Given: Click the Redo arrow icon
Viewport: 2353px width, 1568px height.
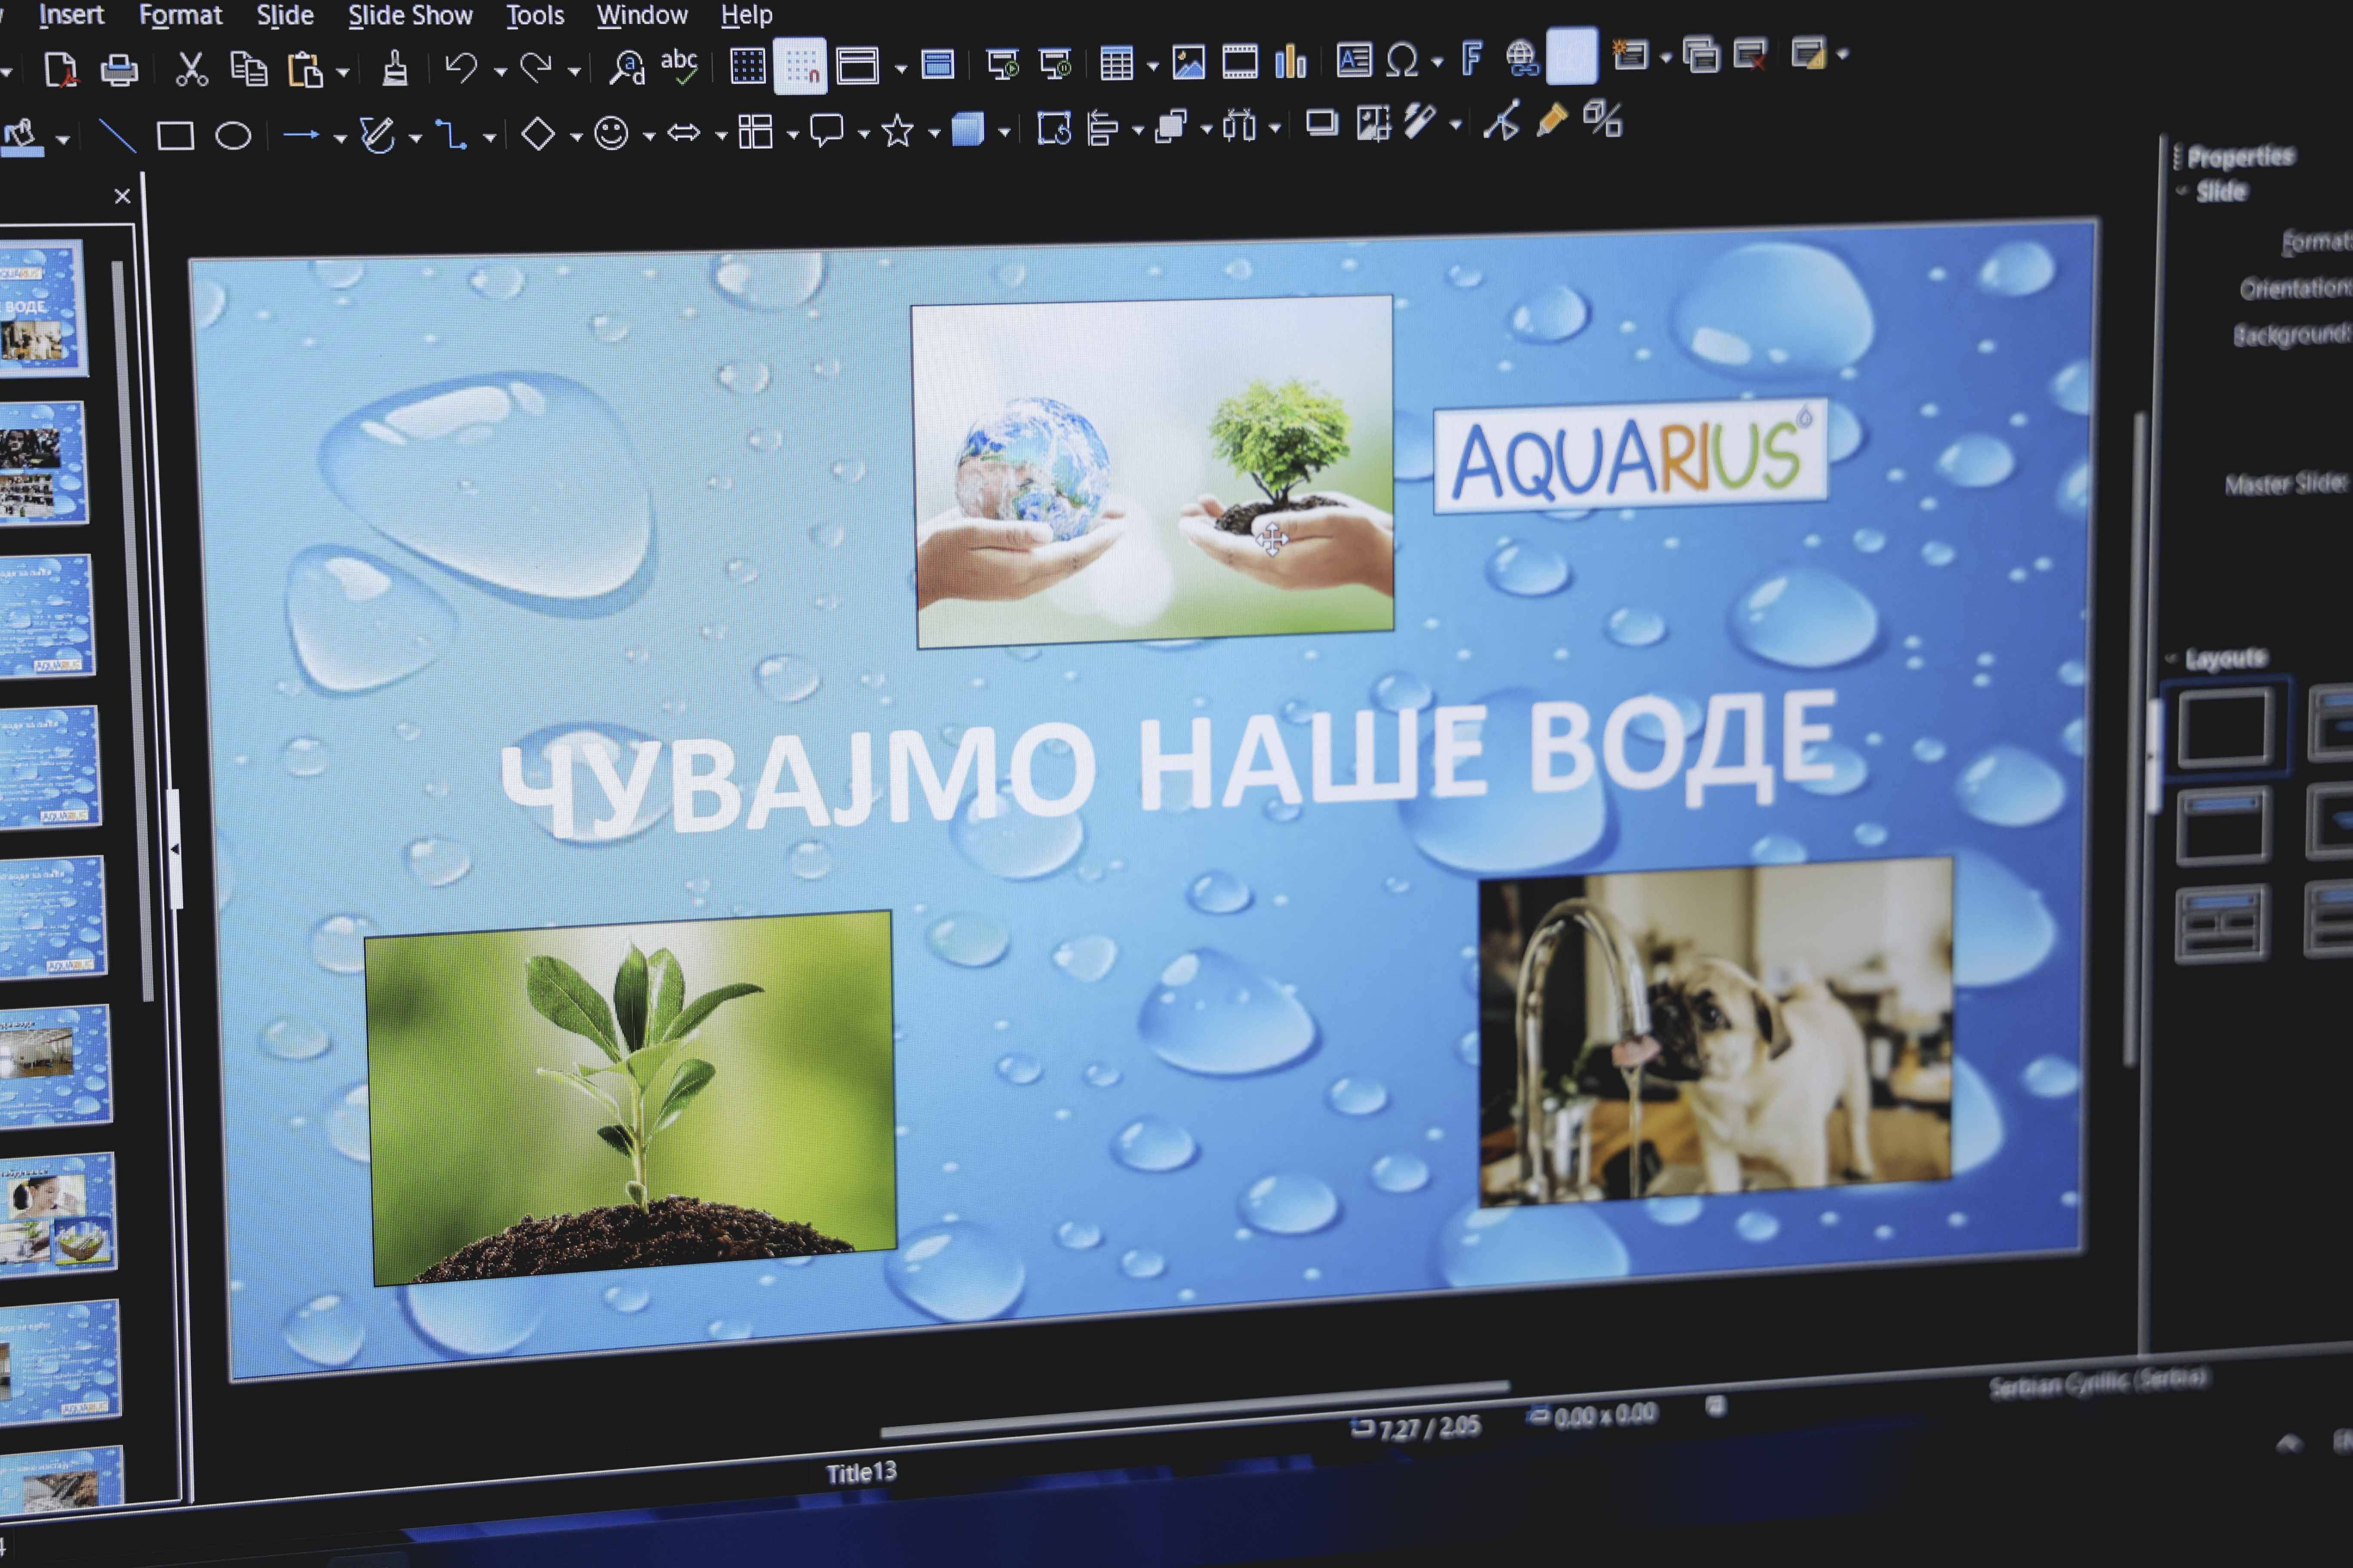Looking at the screenshot, I should (x=536, y=67).
